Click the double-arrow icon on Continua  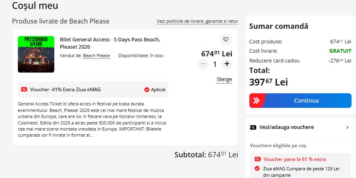(257, 101)
